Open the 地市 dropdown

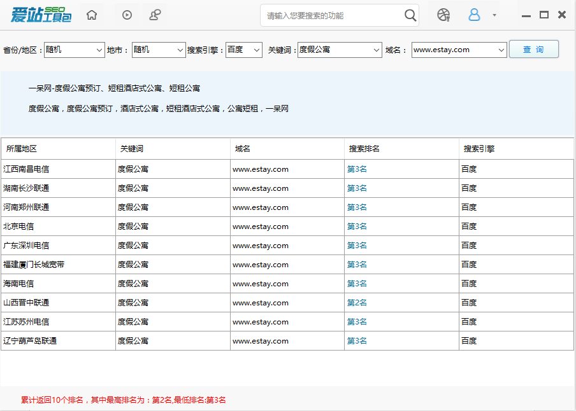coord(180,50)
